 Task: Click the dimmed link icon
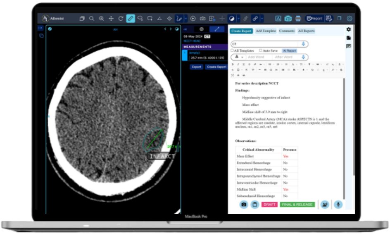tap(245, 19)
